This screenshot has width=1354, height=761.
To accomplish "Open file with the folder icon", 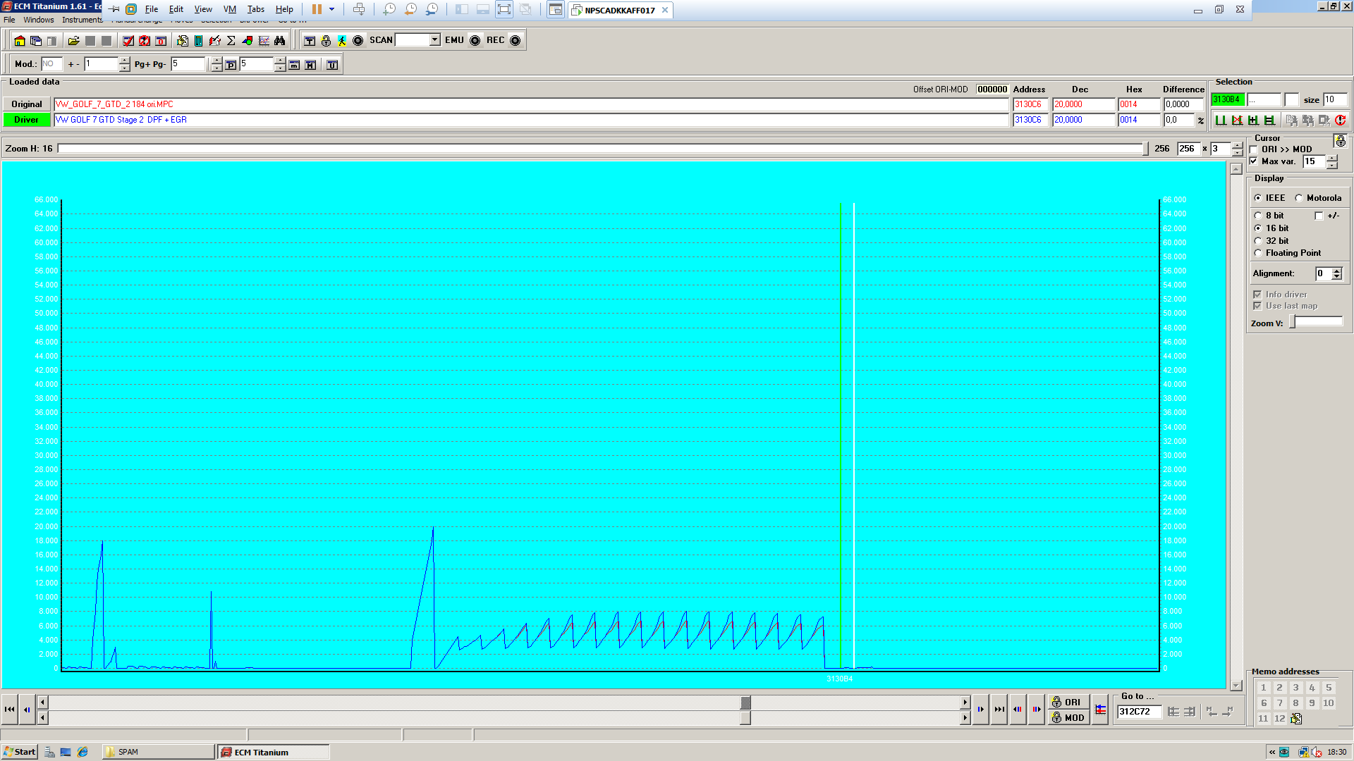I will coord(73,41).
